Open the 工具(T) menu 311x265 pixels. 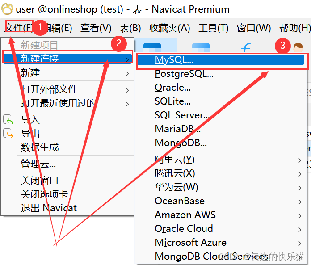point(214,28)
